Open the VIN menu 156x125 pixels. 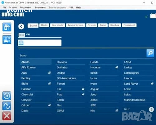(71, 7)
